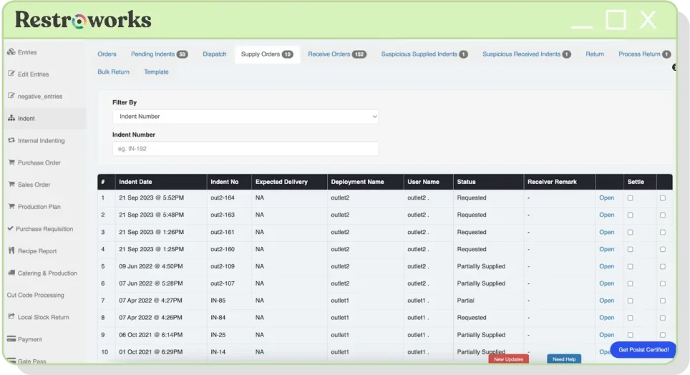Click the New Updates button
Image resolution: width=690 pixels, height=375 pixels.
[508, 359]
